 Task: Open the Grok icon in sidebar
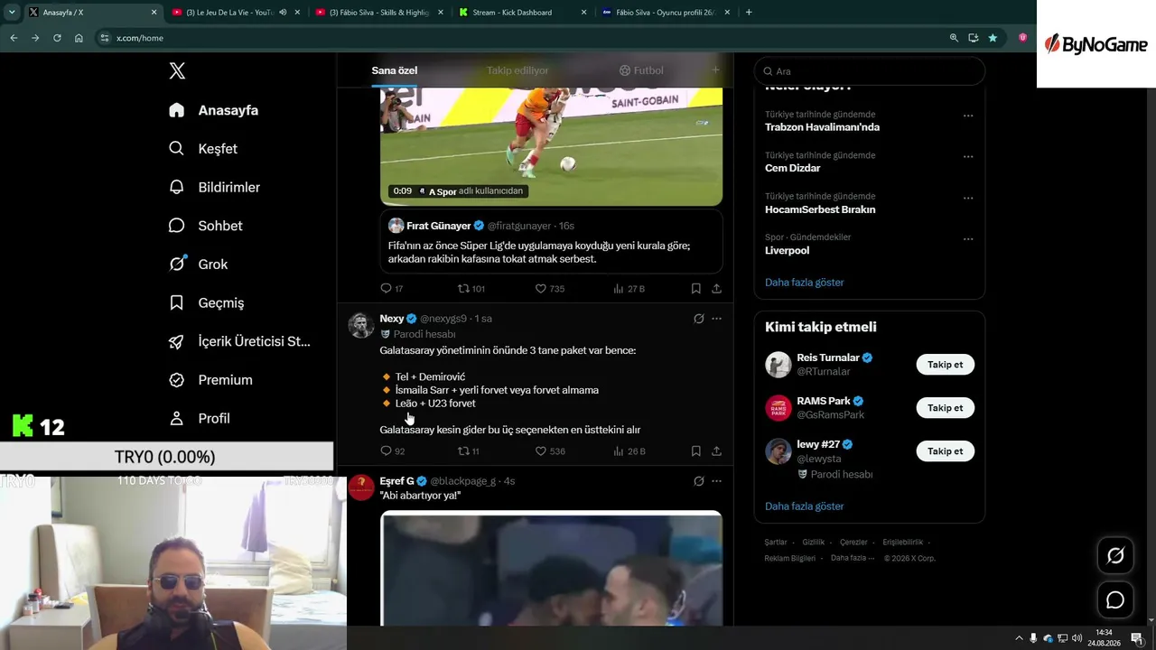[x=177, y=264]
